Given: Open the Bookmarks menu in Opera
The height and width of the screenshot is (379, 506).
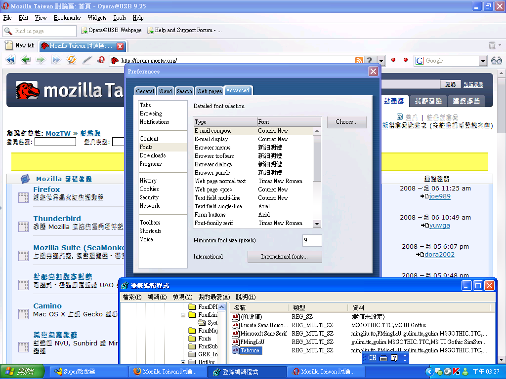Looking at the screenshot, I should click(67, 18).
